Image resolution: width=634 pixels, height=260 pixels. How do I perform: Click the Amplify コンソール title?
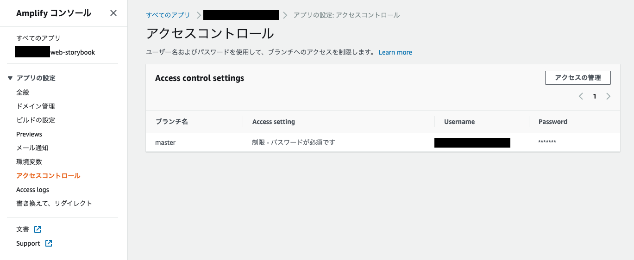point(54,13)
